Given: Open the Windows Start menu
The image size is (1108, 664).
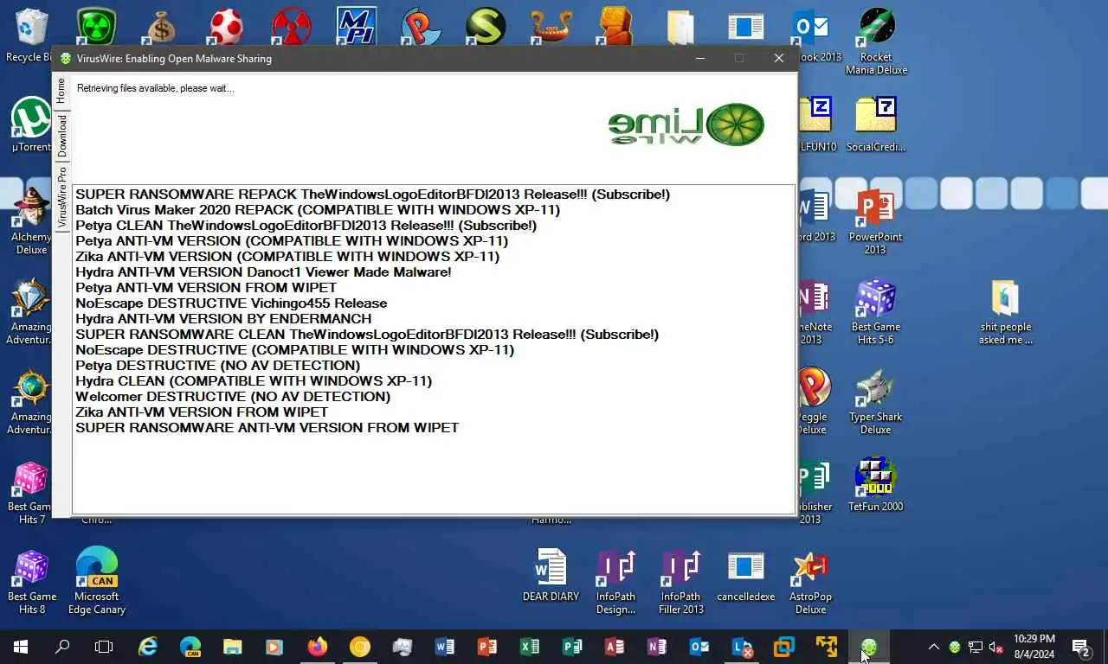Looking at the screenshot, I should (21, 647).
